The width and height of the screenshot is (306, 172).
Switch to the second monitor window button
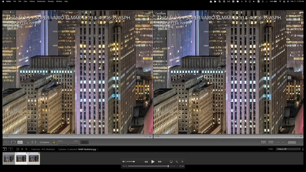click(11, 149)
